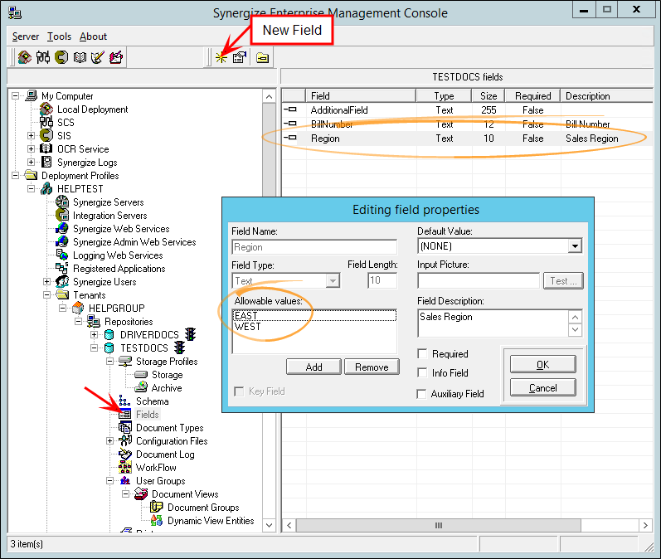
Task: Sort by the Required column header
Action: click(532, 95)
